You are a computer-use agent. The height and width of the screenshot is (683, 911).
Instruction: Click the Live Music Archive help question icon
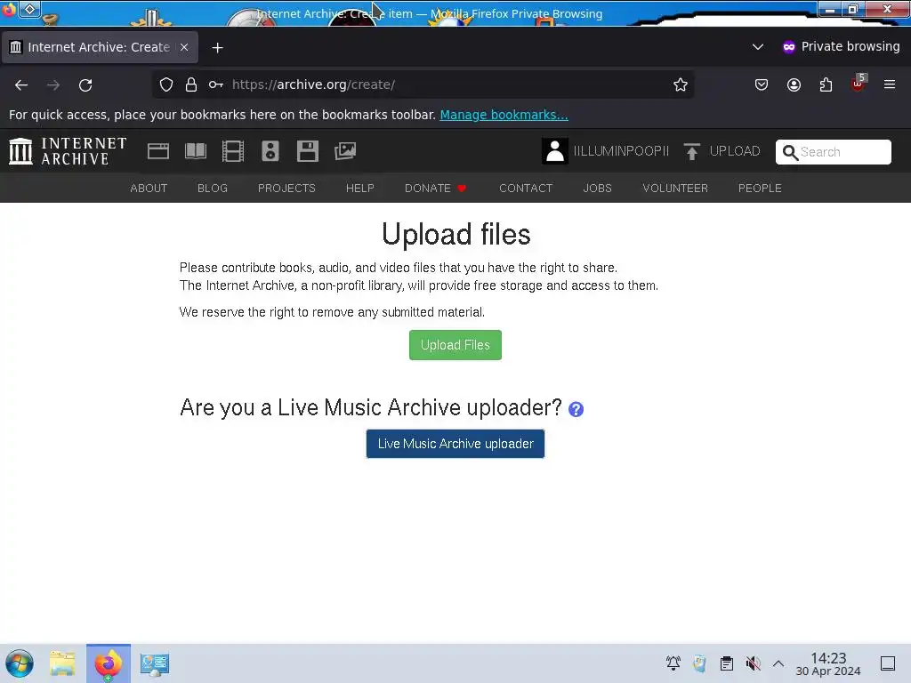[x=576, y=409]
